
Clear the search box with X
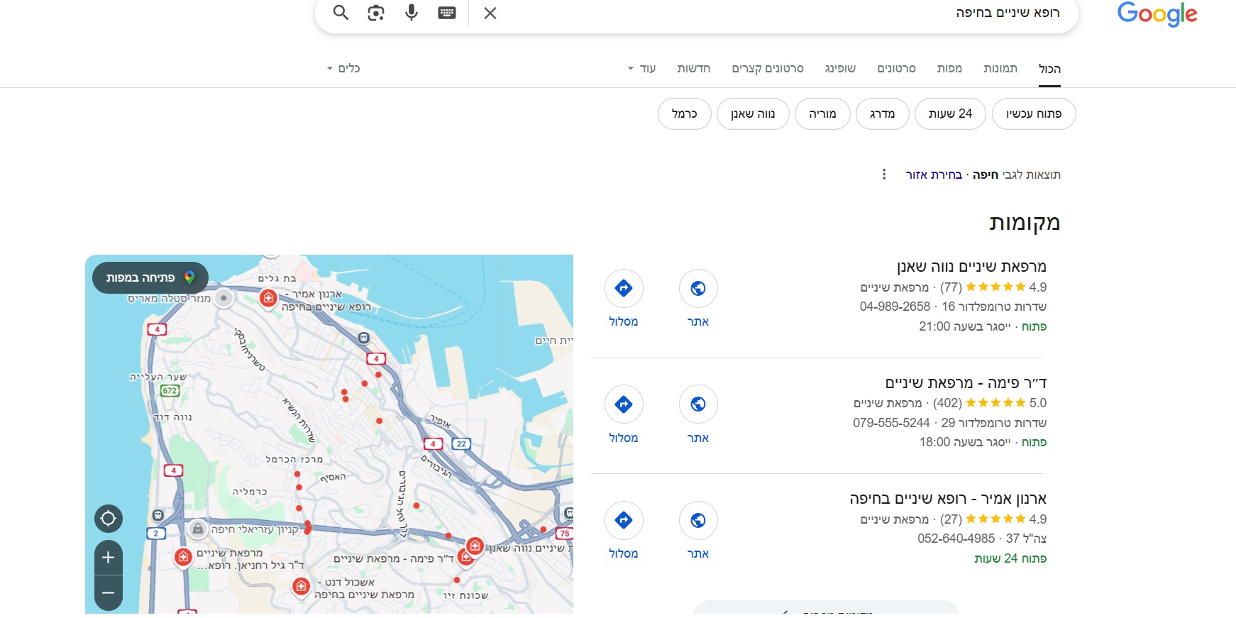click(490, 13)
